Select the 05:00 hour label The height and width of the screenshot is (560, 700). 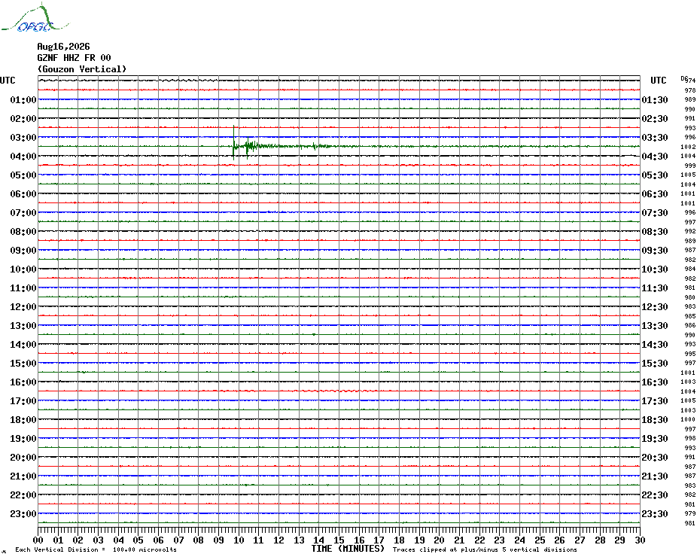coord(23,175)
